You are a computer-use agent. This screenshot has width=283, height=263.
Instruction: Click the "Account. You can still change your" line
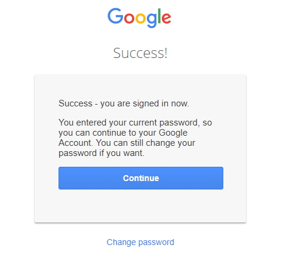(x=127, y=143)
